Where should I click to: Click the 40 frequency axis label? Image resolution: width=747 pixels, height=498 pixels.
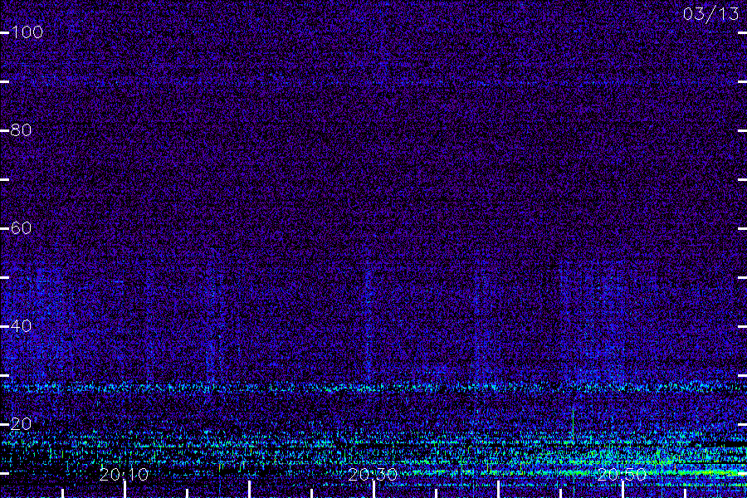pyautogui.click(x=21, y=326)
